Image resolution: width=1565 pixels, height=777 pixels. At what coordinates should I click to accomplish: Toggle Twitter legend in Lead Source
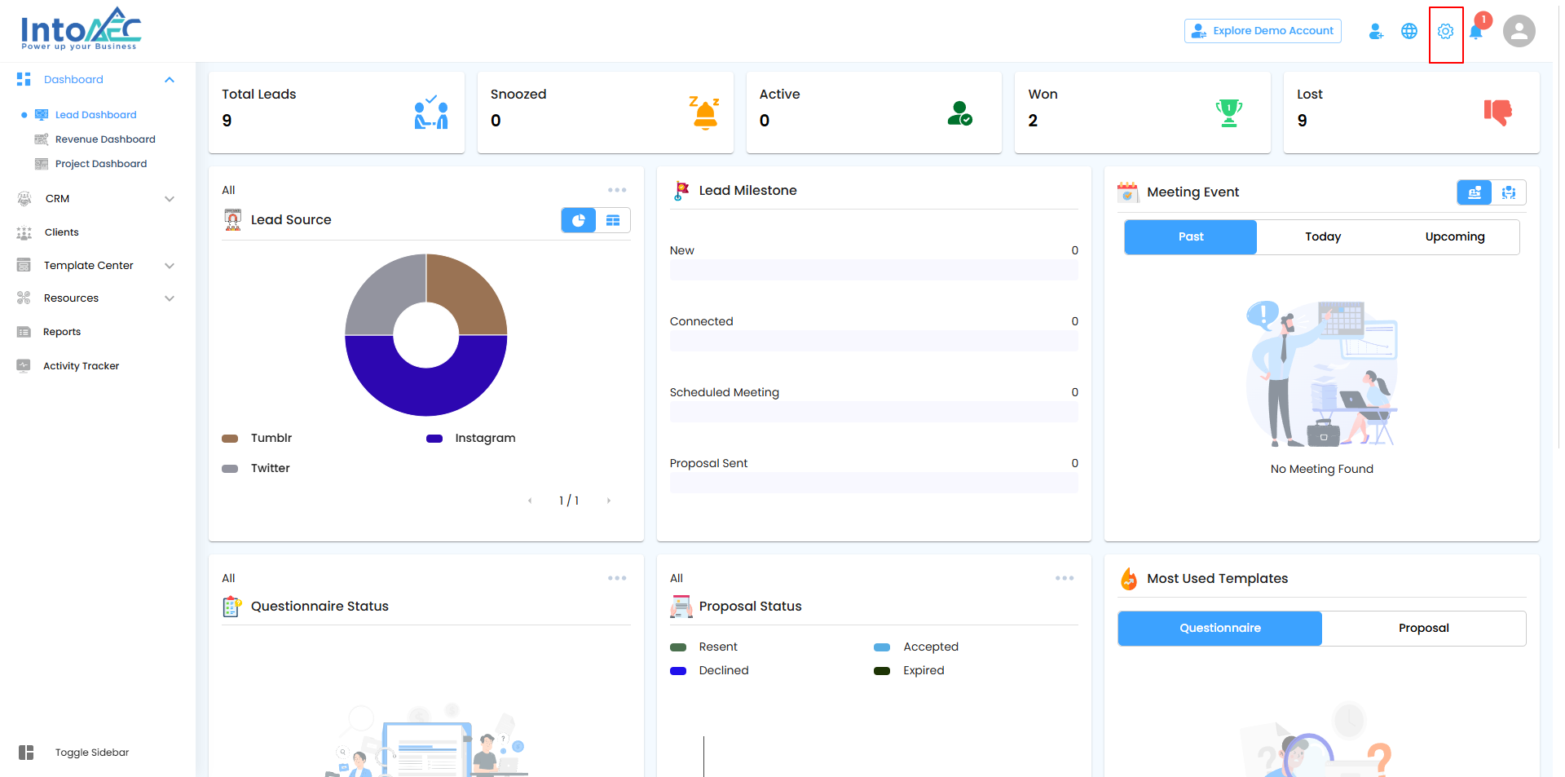click(256, 469)
